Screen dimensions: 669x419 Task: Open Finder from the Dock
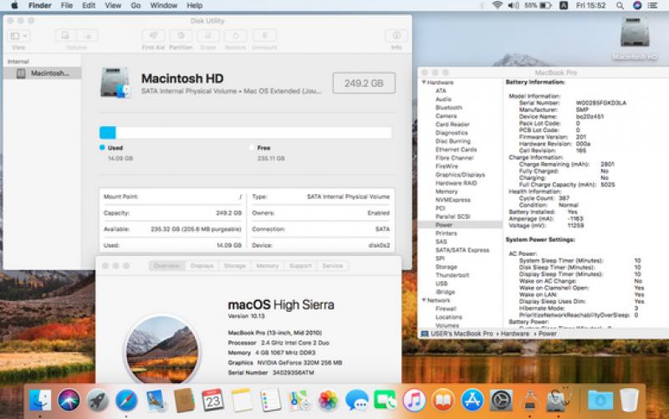(39, 401)
